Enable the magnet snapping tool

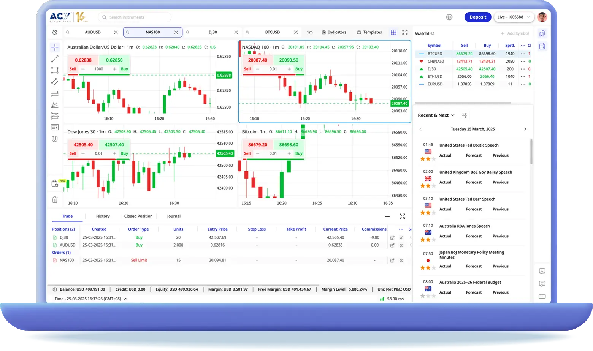click(55, 139)
